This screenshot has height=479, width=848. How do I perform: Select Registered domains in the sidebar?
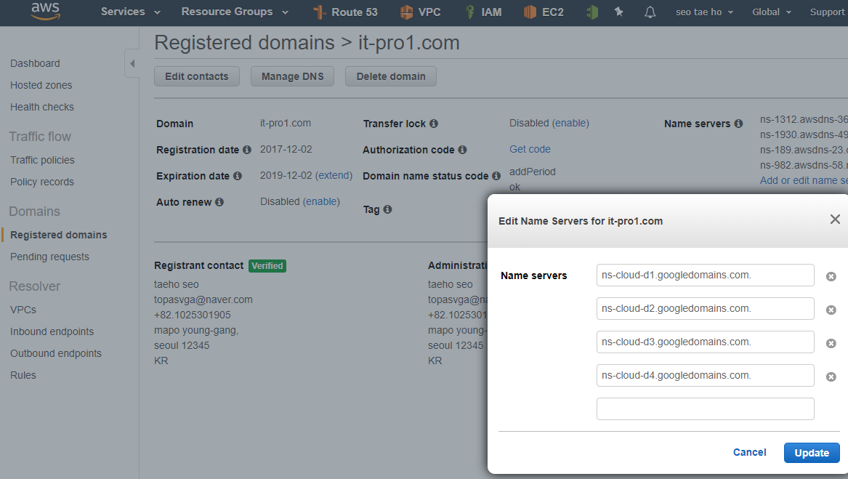(x=58, y=235)
